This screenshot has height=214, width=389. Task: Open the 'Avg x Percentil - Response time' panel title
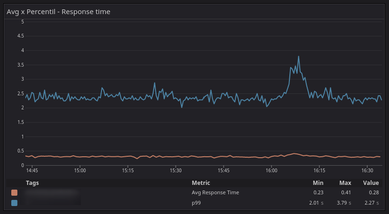tap(58, 12)
